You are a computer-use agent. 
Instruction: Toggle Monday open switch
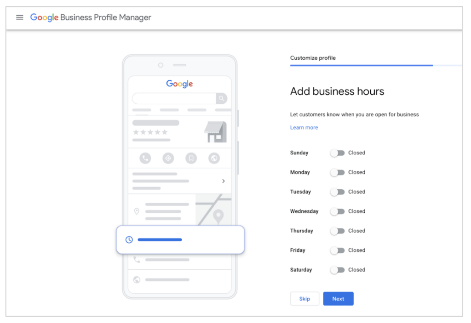(x=337, y=172)
